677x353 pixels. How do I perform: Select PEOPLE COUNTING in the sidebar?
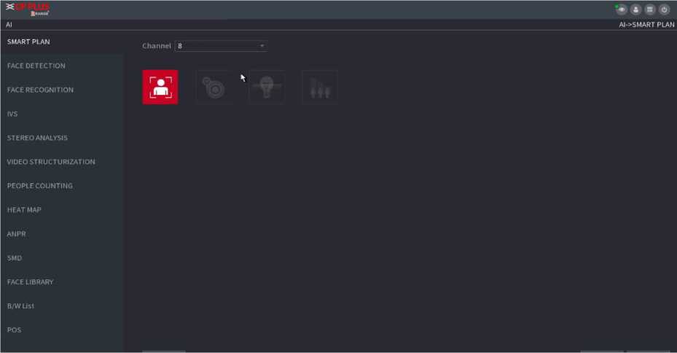[40, 186]
